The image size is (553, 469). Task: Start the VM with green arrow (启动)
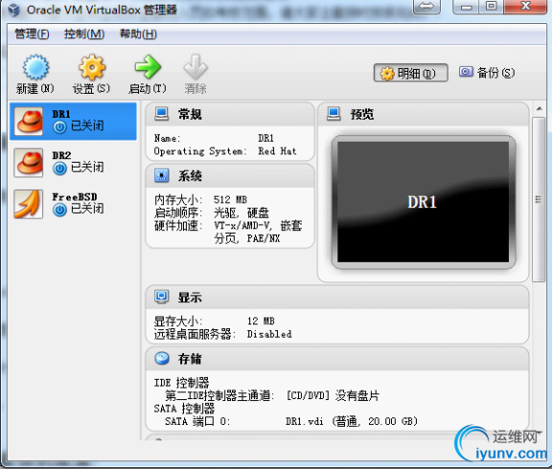pos(148,67)
